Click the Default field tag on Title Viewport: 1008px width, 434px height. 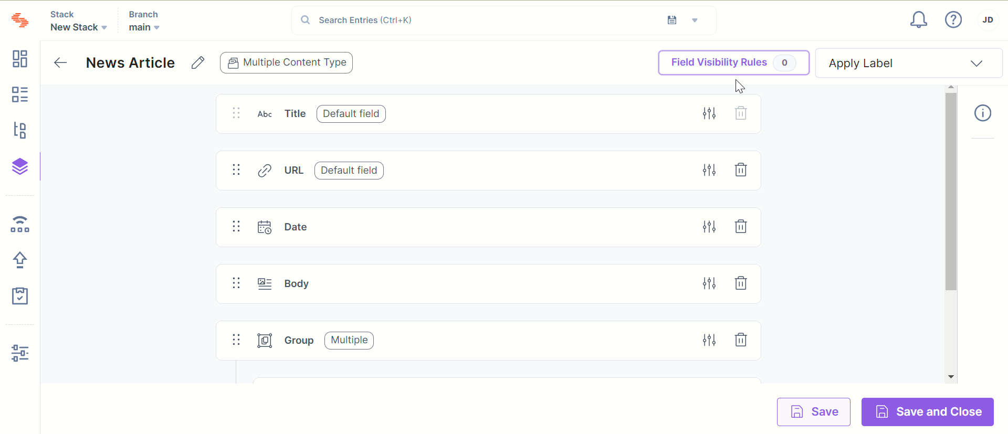(x=351, y=114)
